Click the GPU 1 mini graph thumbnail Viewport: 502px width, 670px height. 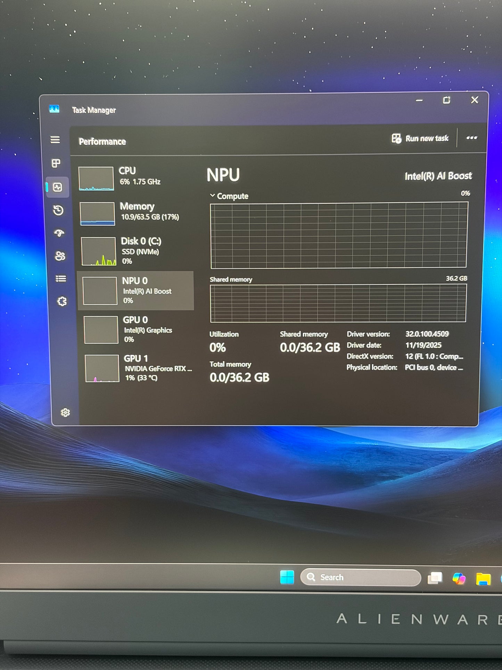pos(102,369)
